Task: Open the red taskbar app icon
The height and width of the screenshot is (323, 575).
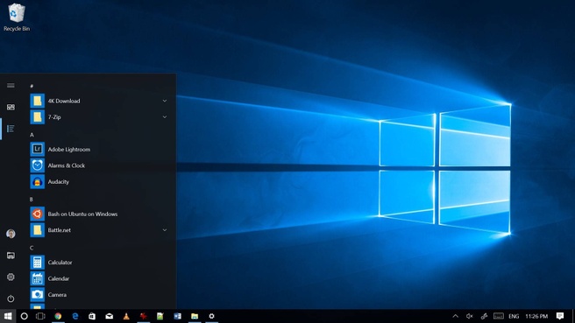Action: 144,316
